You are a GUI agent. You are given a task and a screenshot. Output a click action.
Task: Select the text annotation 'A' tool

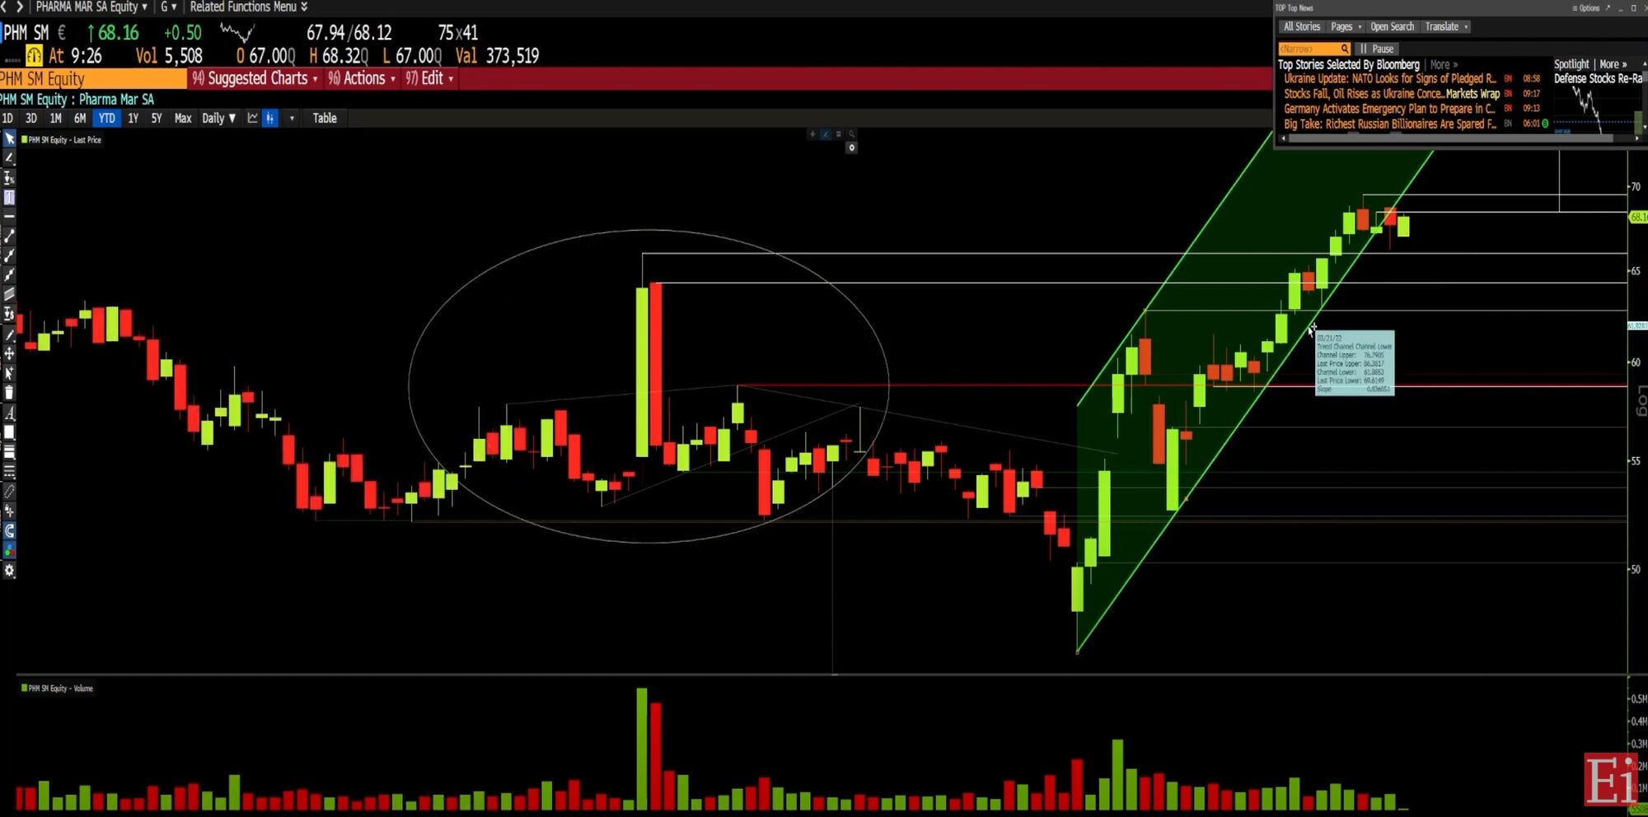click(x=9, y=413)
